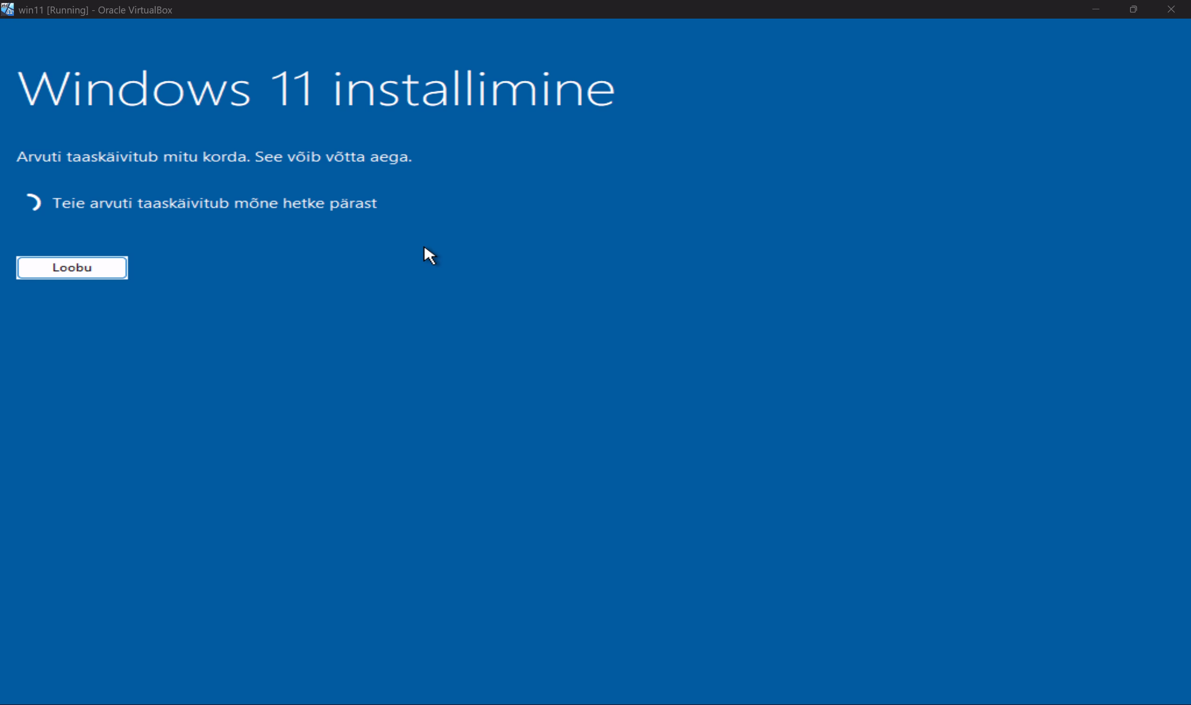
Task: Click the 'Windows 11 installimine' heading
Action: [x=316, y=89]
